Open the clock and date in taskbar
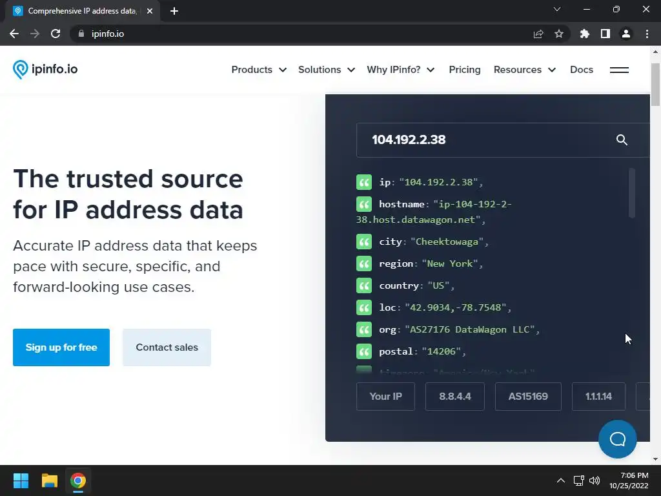The height and width of the screenshot is (496, 661). click(x=629, y=480)
